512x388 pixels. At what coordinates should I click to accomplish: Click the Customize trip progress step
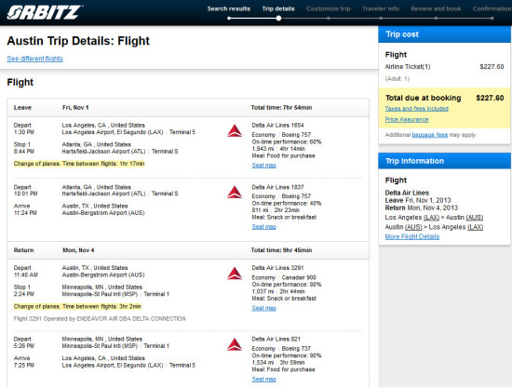[x=329, y=8]
